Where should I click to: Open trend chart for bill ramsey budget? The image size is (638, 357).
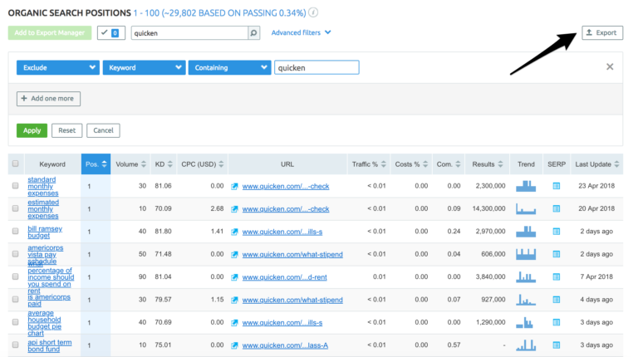click(x=526, y=232)
